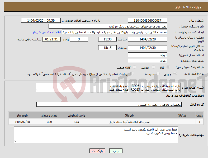The image size is (208, 158).
Task: Click the quantity cell 300
Action: coord(49,122)
